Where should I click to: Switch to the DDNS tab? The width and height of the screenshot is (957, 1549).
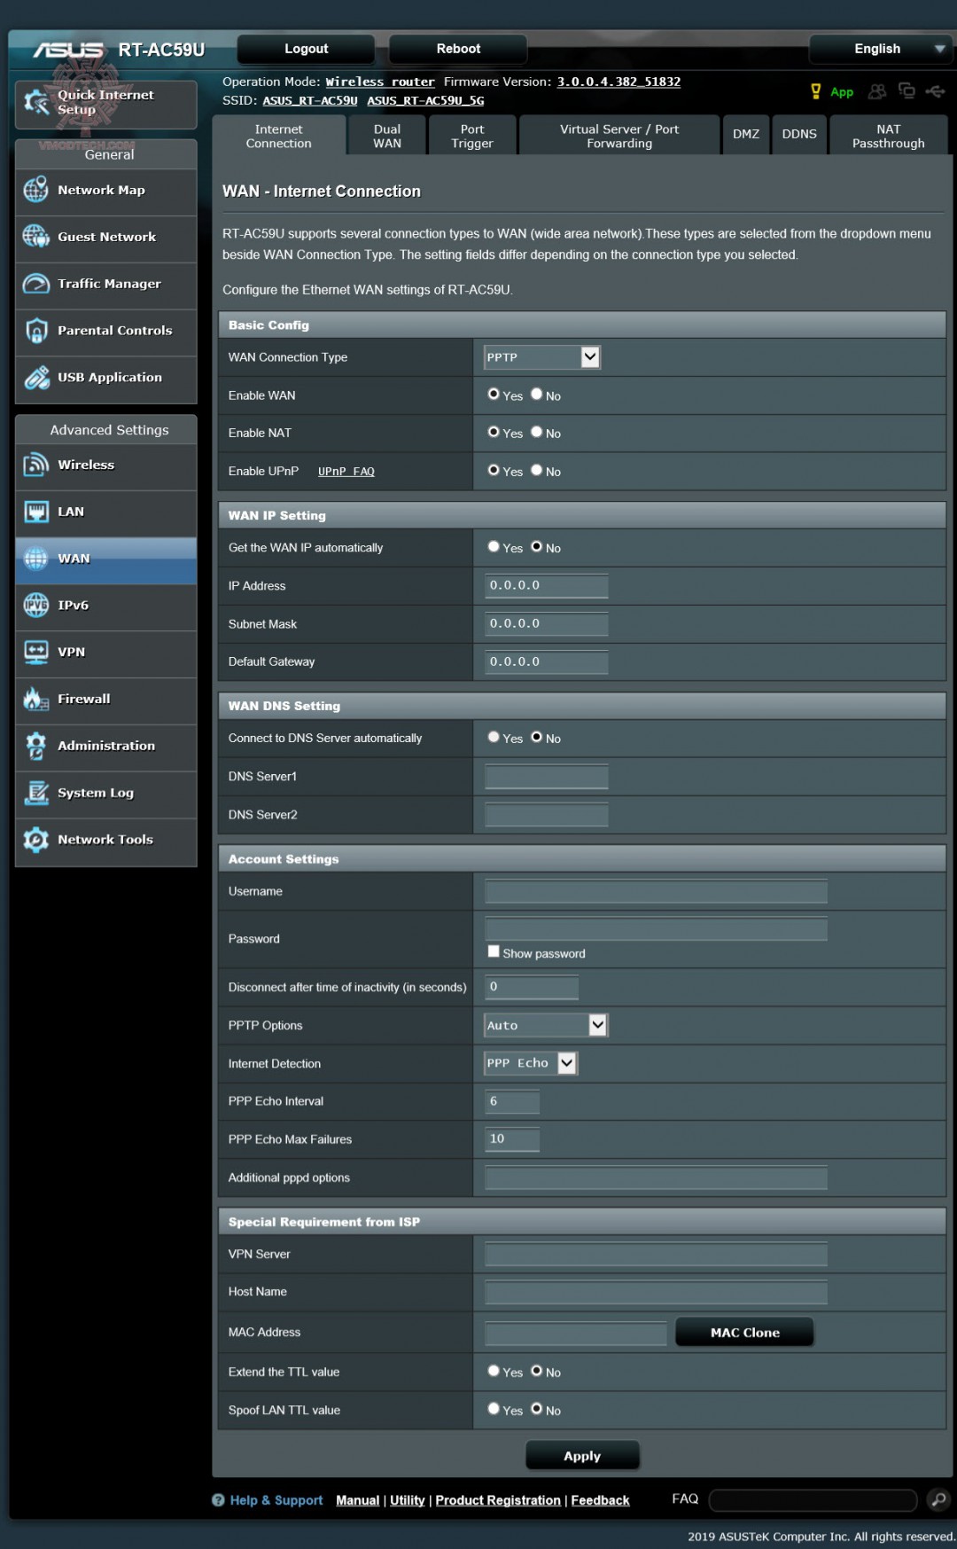click(799, 135)
